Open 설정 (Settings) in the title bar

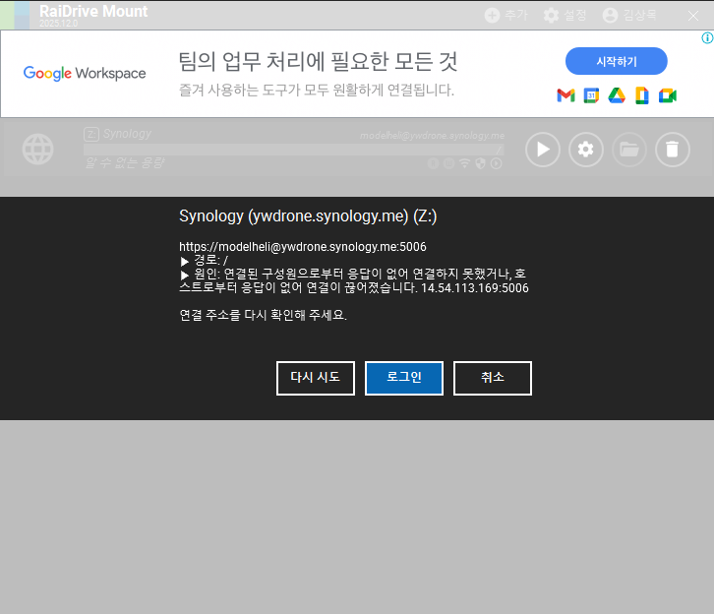click(x=565, y=15)
